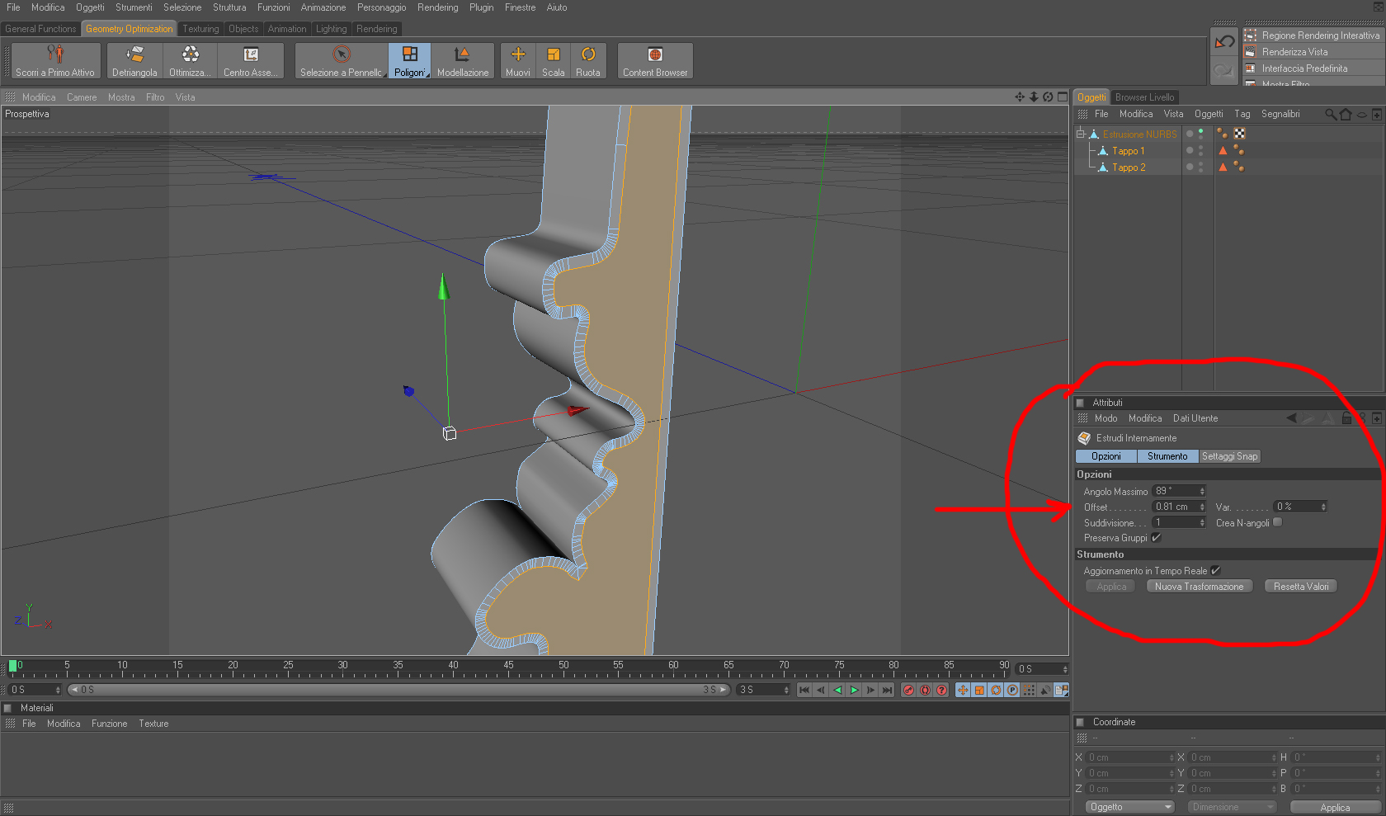Select the Detriangola tool
Screen dimensions: 1386x816
pos(134,61)
